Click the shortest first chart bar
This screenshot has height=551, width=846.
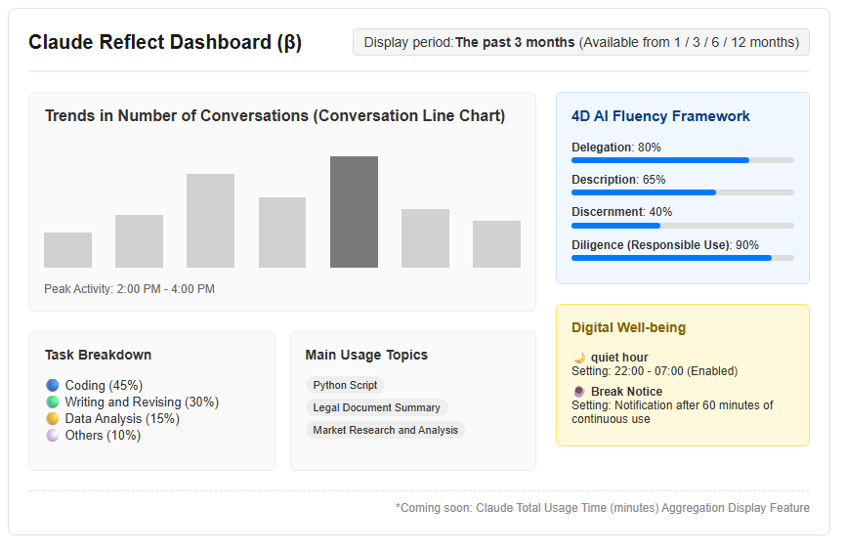point(68,250)
